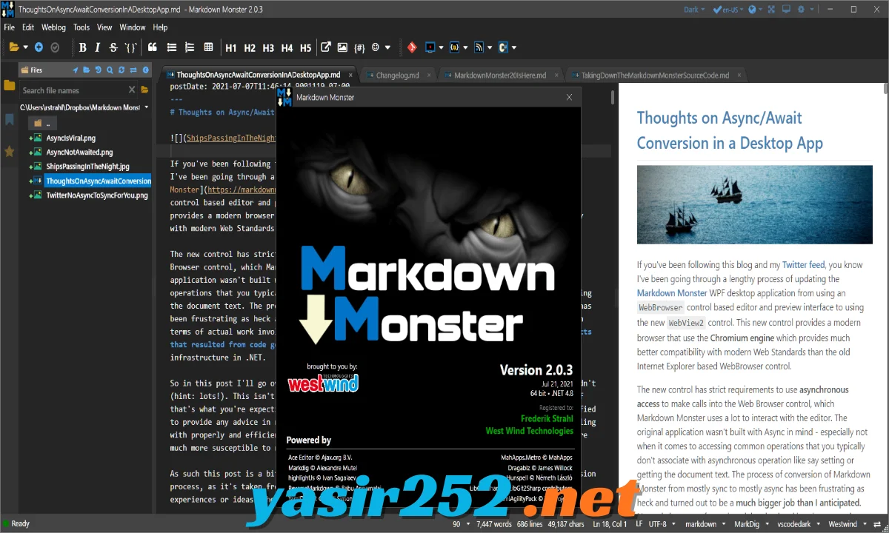Click the screen capture monitor icon
This screenshot has width=889, height=533.
(x=430, y=47)
